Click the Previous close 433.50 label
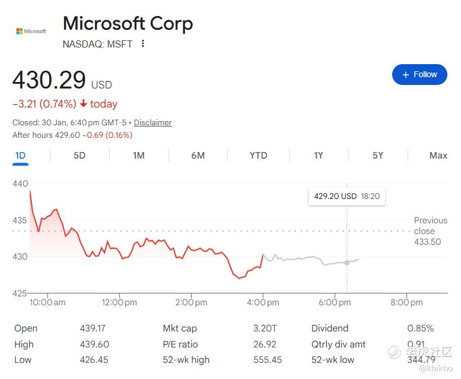This screenshot has width=461, height=379. (430, 231)
